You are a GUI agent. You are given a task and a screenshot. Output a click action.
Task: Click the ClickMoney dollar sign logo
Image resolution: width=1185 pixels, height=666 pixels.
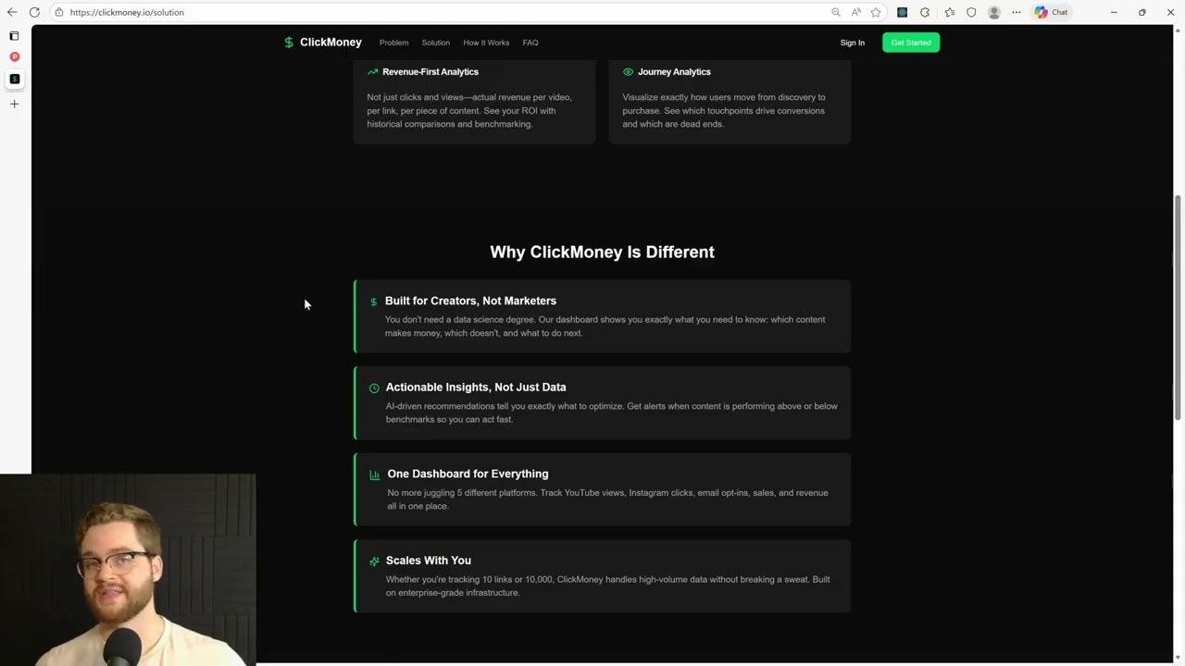click(x=288, y=43)
